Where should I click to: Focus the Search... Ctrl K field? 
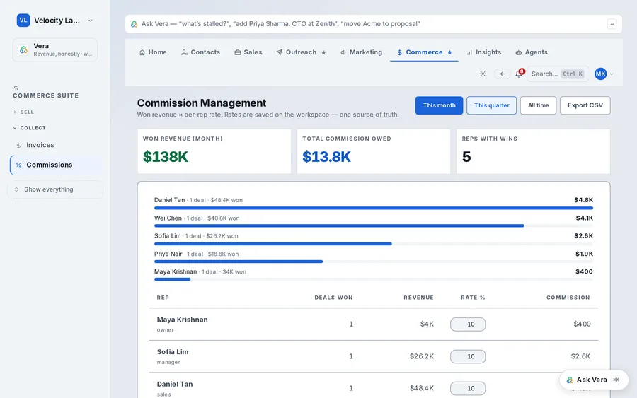[x=558, y=74]
